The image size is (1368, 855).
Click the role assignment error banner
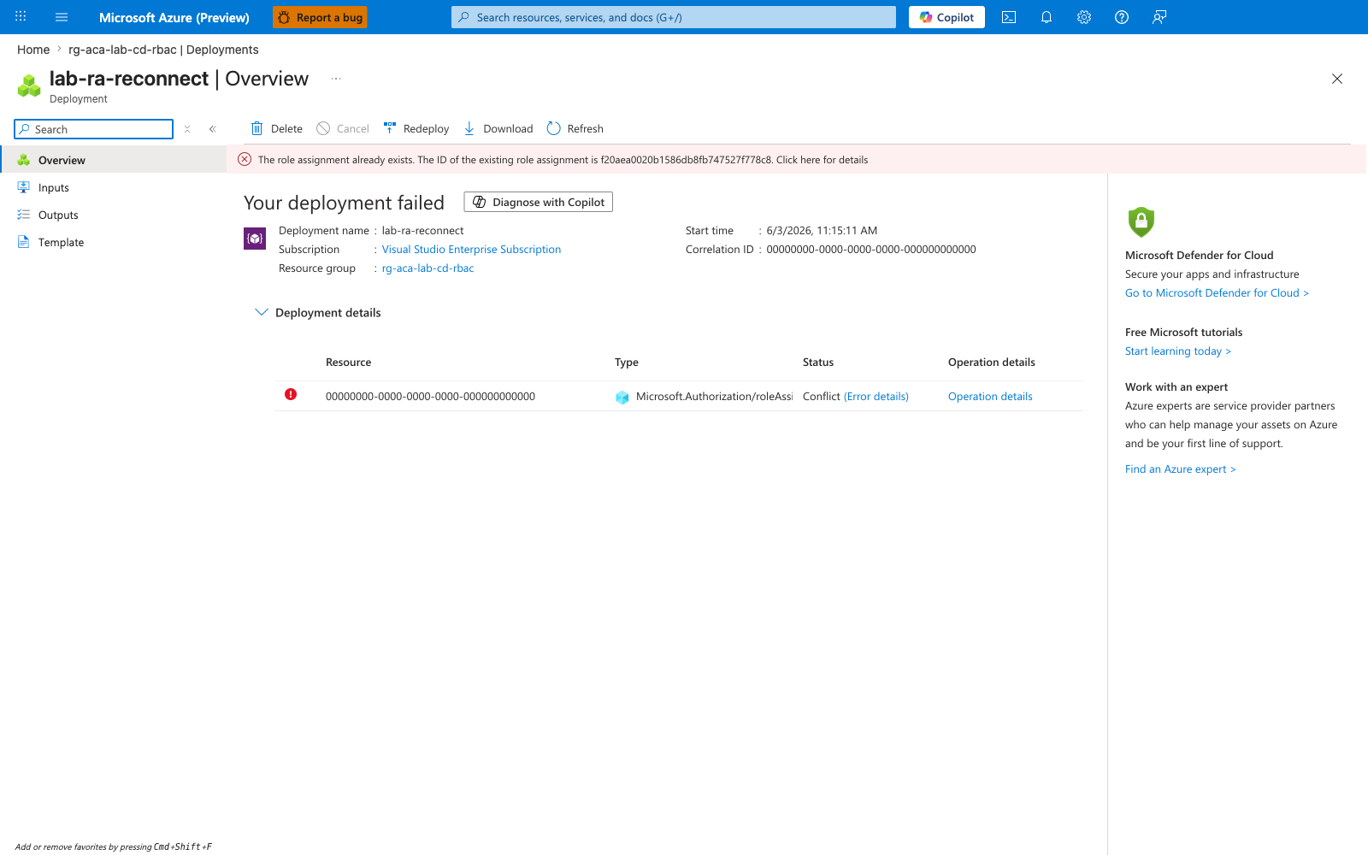pyautogui.click(x=796, y=159)
